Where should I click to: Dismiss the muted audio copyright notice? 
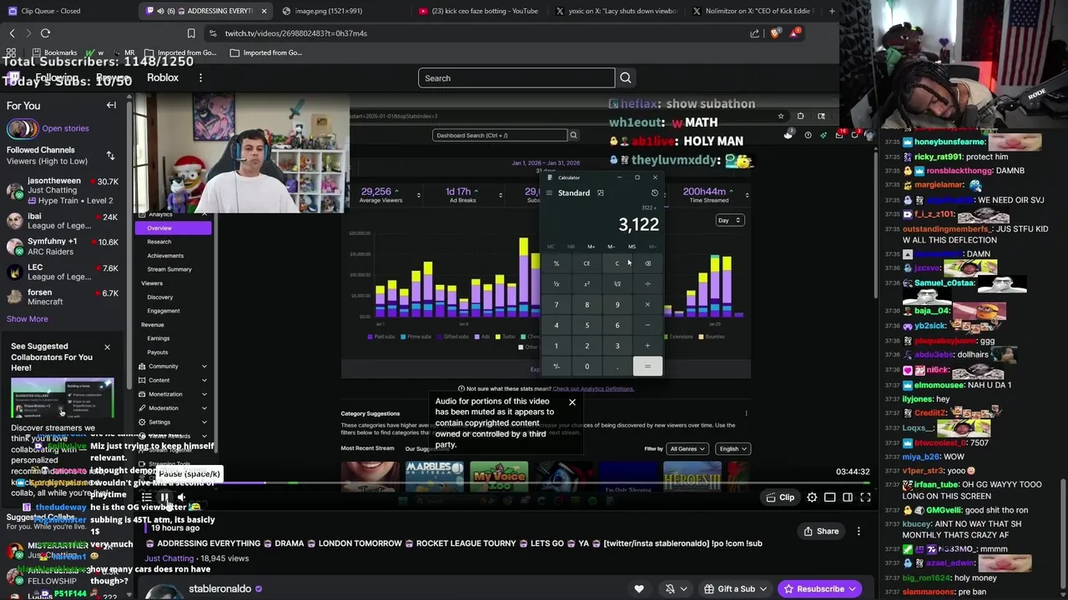pyautogui.click(x=572, y=402)
